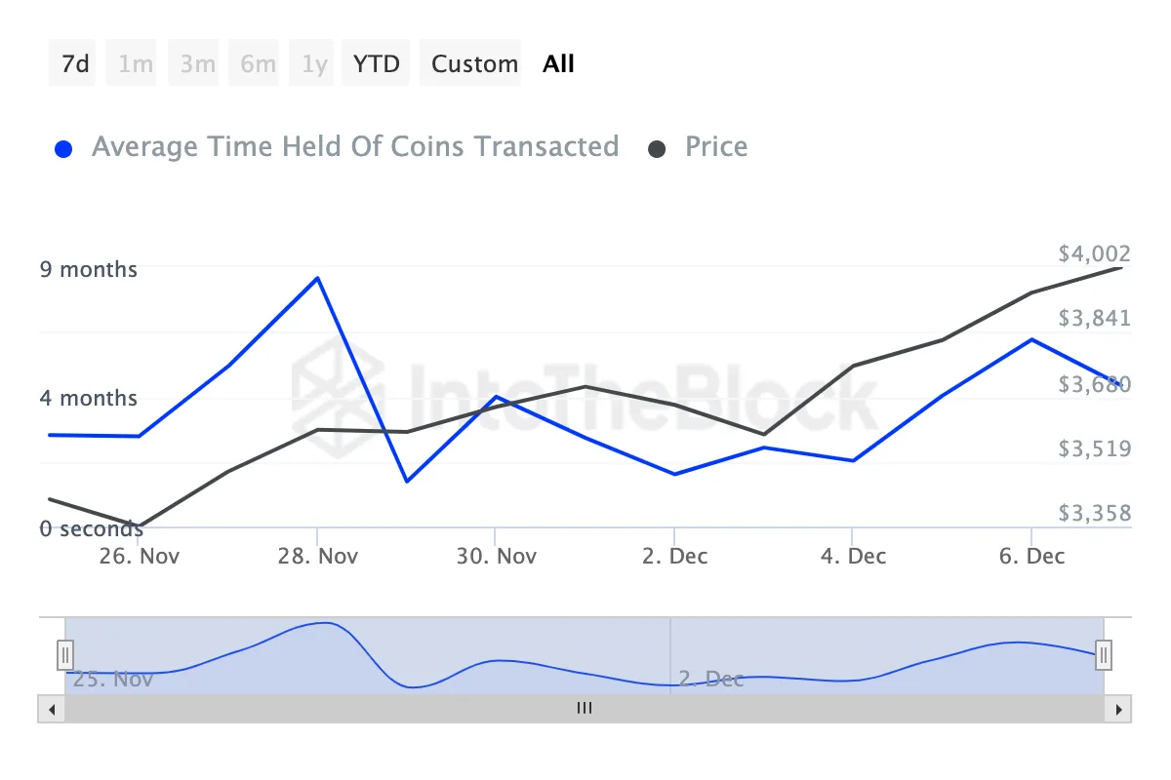Switch to the All time range tab
1171x780 pixels.
point(558,62)
